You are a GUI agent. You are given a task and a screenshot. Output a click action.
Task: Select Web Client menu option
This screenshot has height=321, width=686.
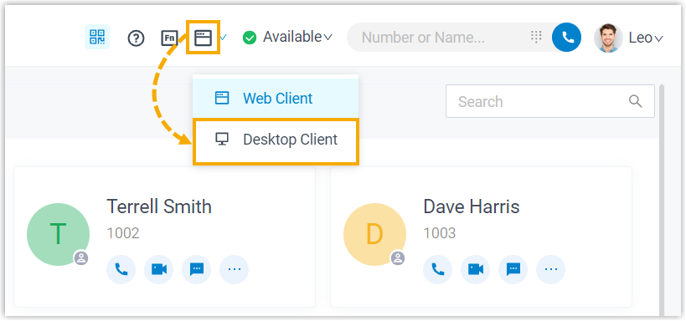276,99
